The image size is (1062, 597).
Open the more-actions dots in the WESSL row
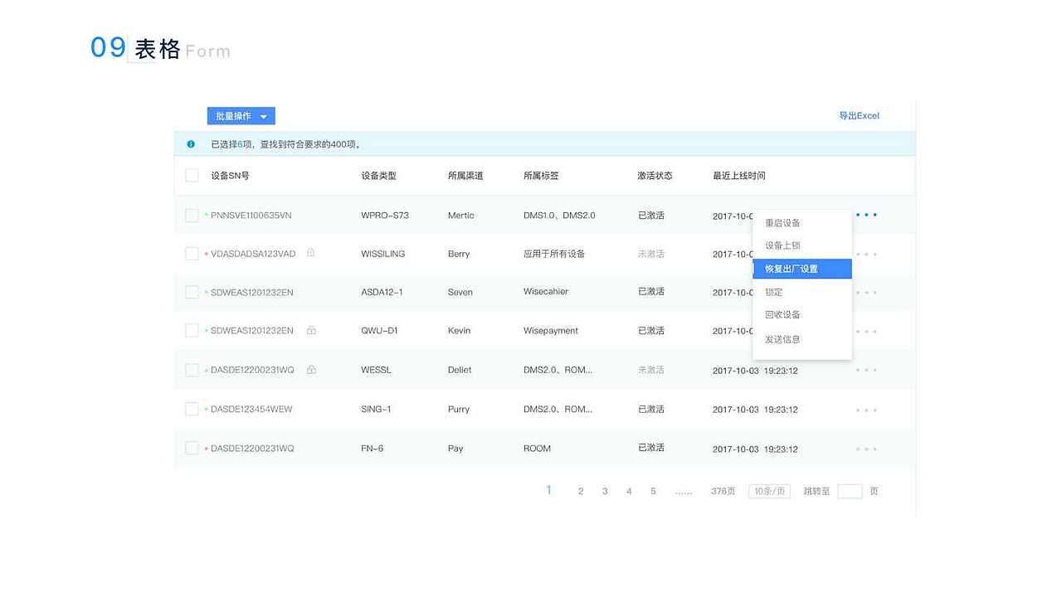coord(866,370)
